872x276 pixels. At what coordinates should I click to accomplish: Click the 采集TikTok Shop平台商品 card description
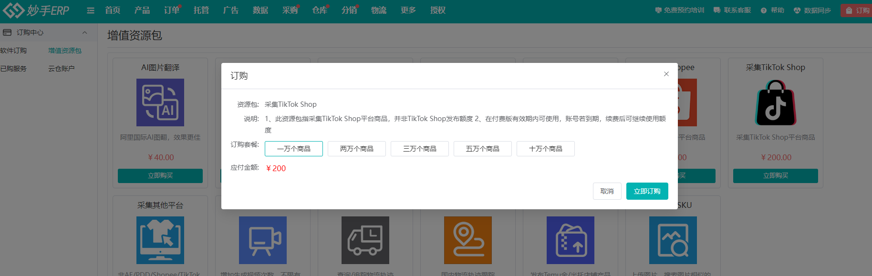click(776, 137)
